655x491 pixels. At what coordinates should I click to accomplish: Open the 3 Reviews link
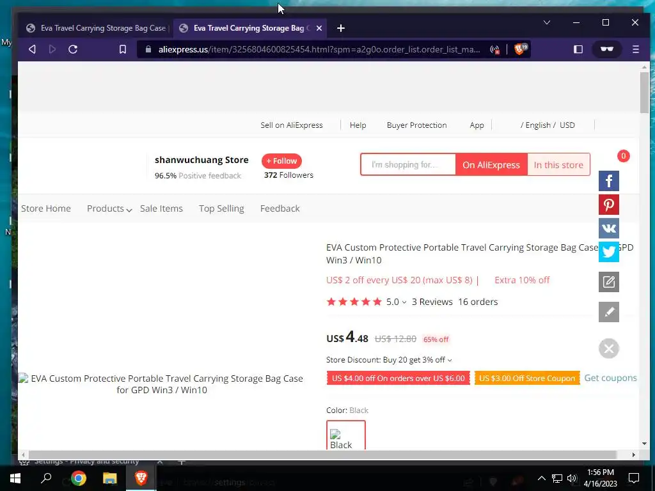(x=432, y=302)
